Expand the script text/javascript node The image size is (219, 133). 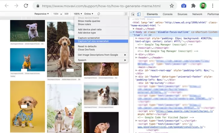click(136, 121)
